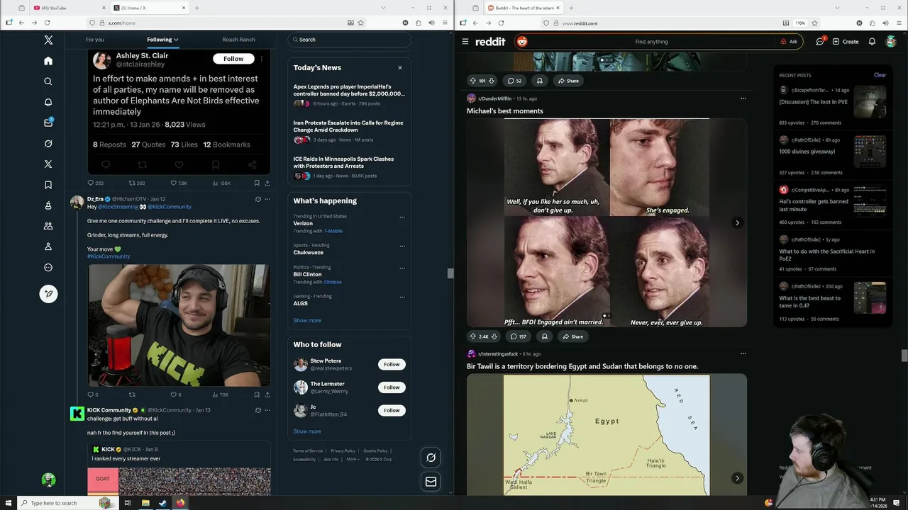This screenshot has height=510, width=908.
Task: Open X messages envelope in sidebar
Action: [x=48, y=123]
